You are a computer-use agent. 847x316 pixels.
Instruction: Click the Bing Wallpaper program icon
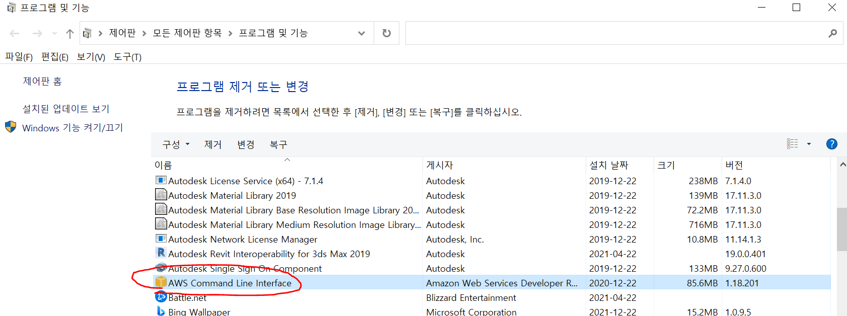[161, 311]
